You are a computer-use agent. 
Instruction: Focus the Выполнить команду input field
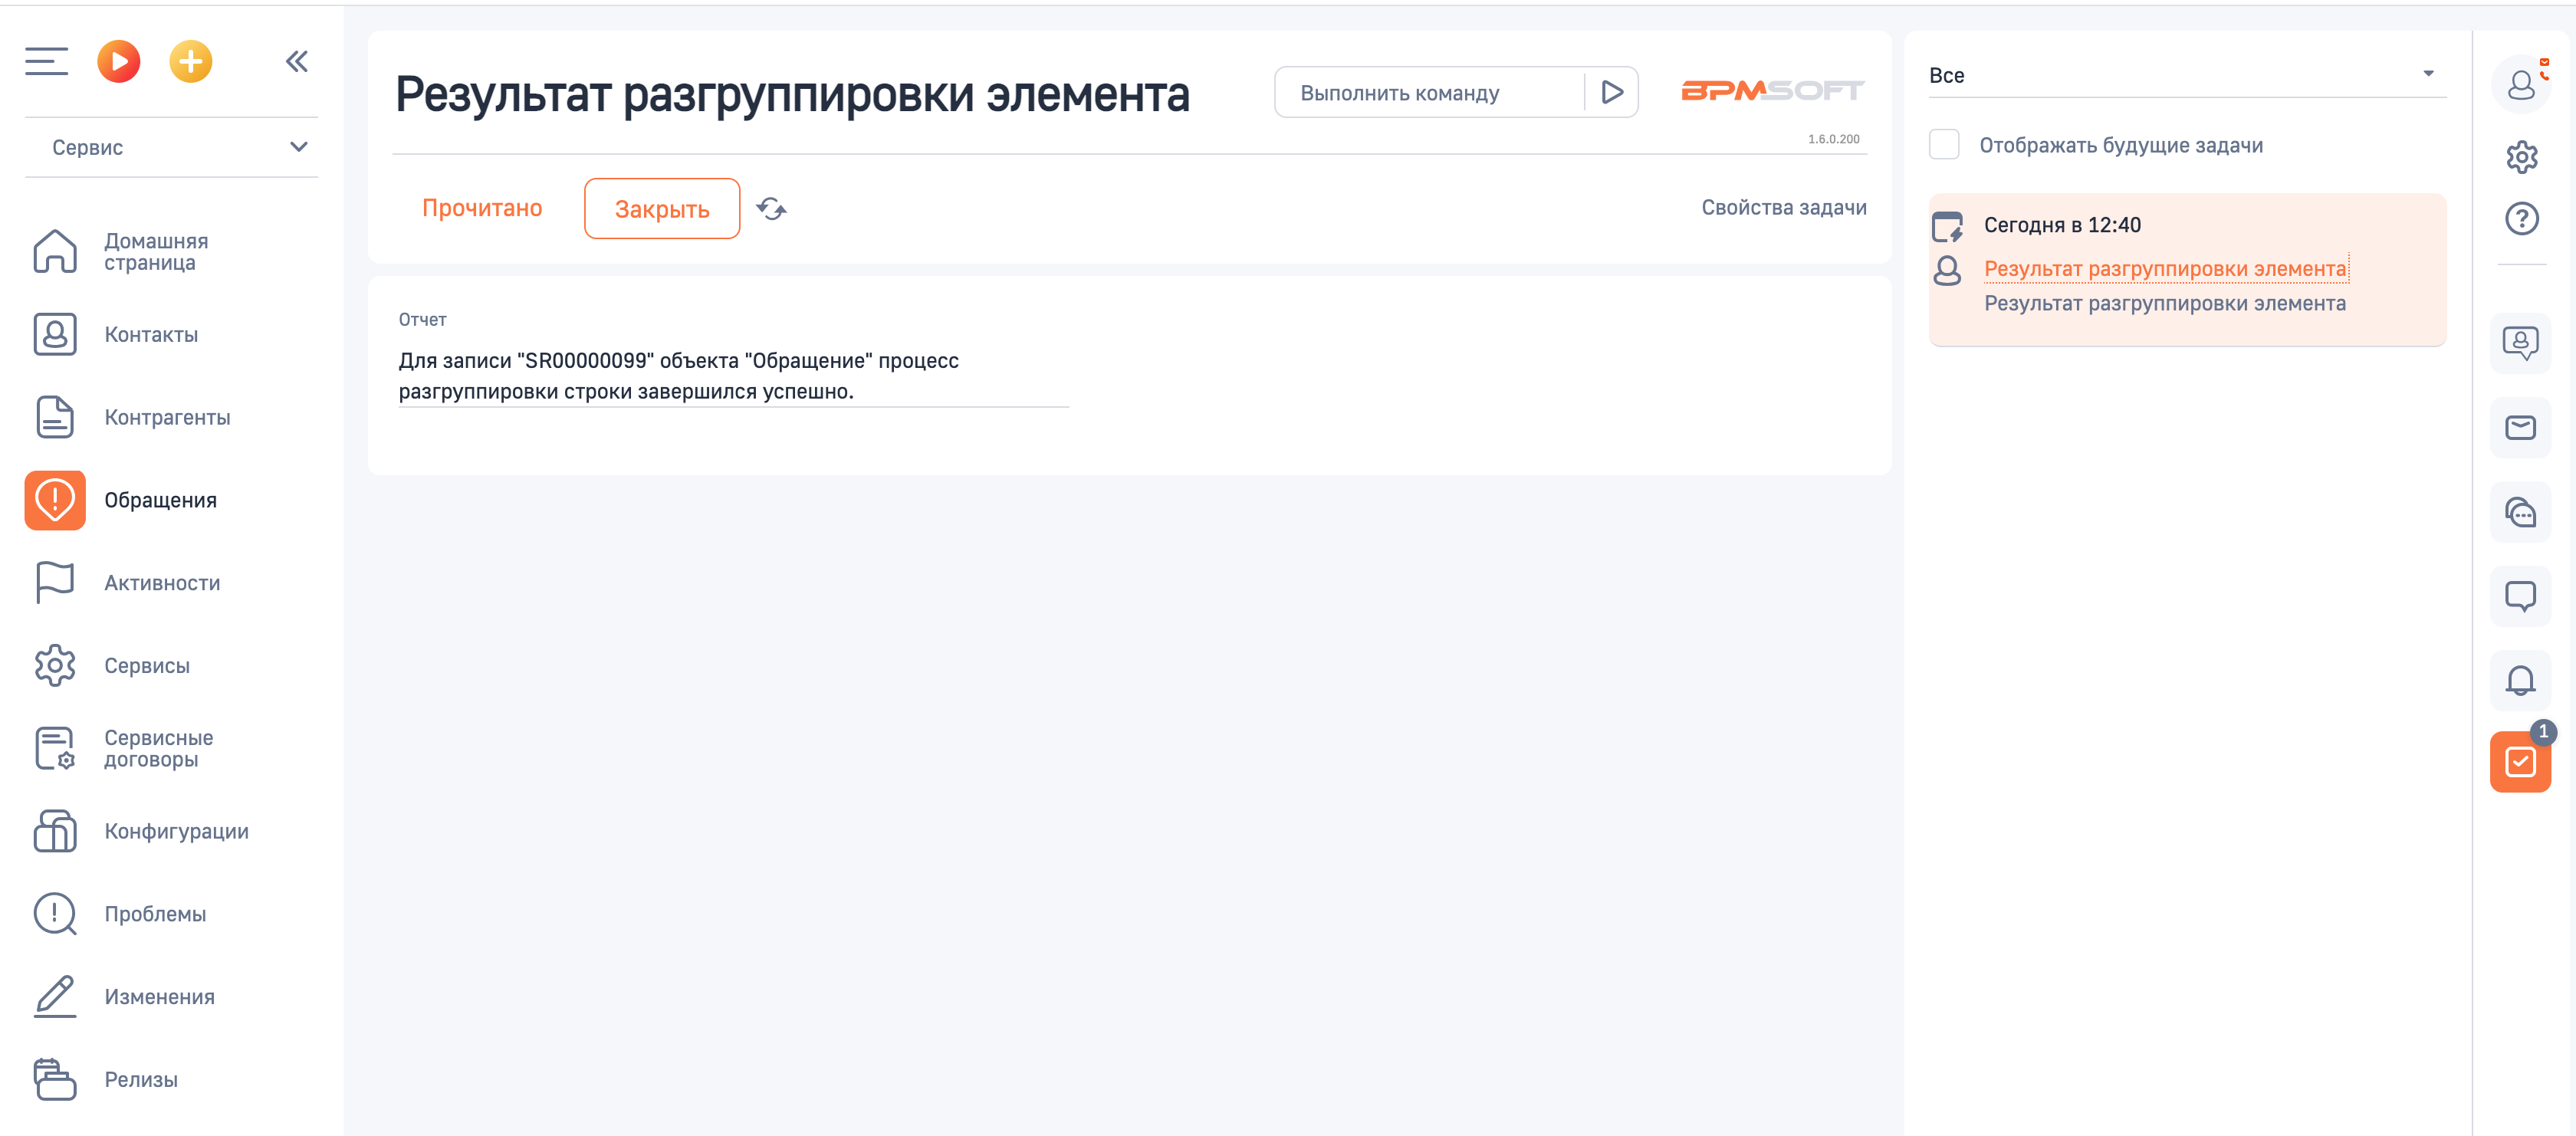pos(1430,93)
